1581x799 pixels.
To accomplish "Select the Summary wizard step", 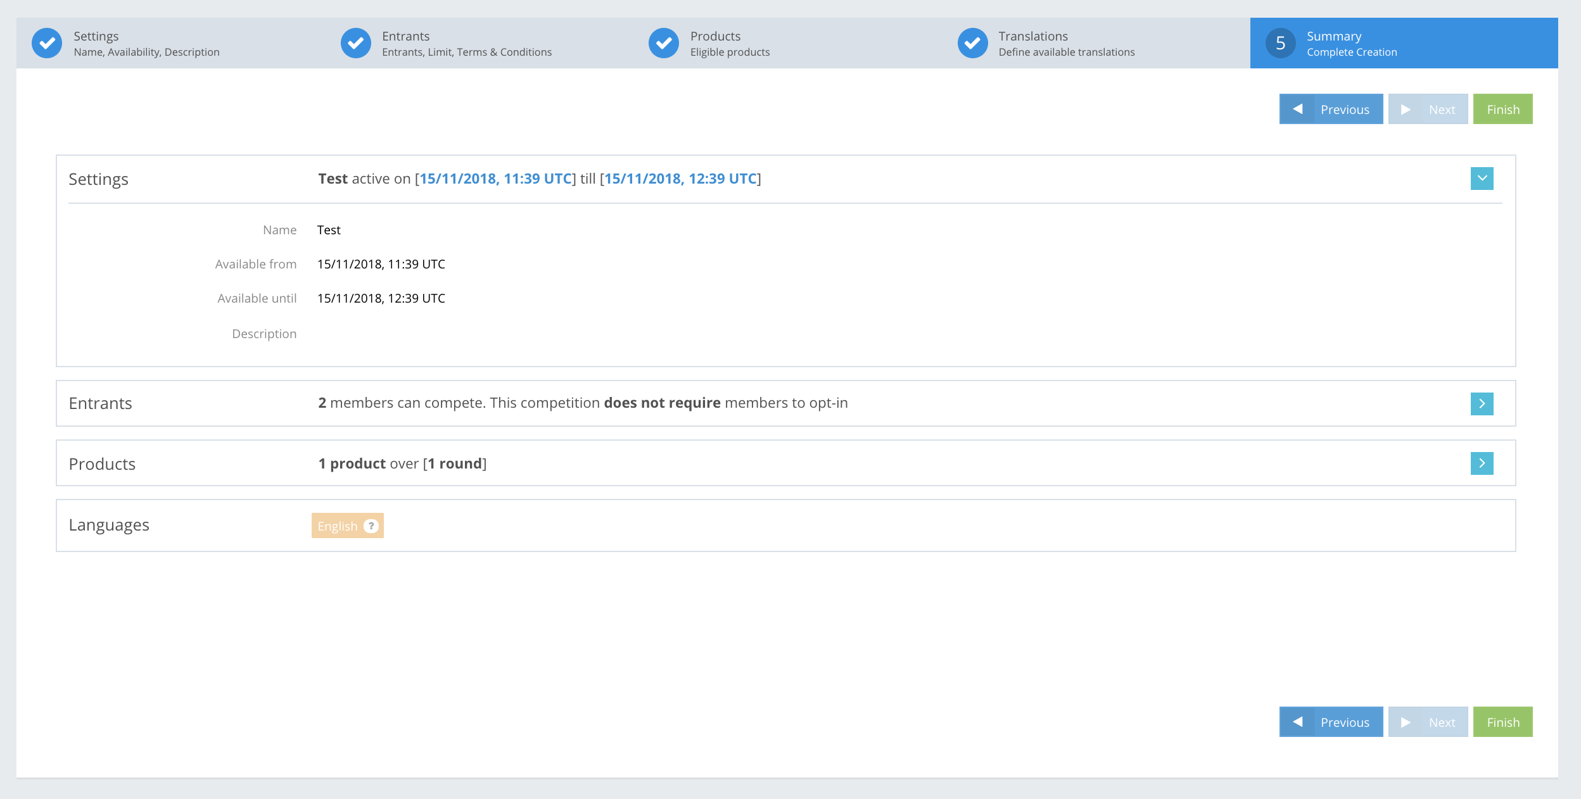I will pyautogui.click(x=1404, y=43).
